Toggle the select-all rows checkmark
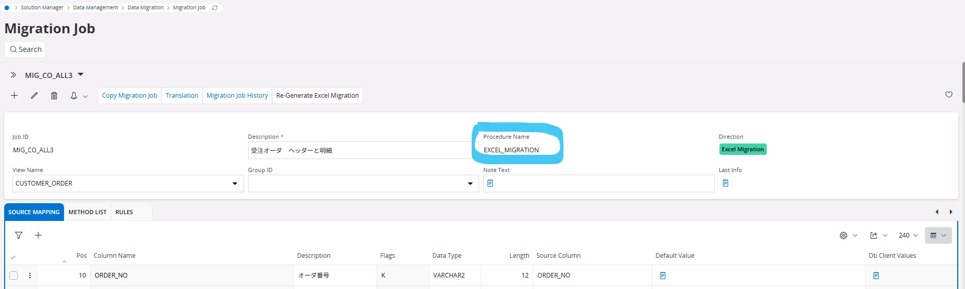 point(13,257)
